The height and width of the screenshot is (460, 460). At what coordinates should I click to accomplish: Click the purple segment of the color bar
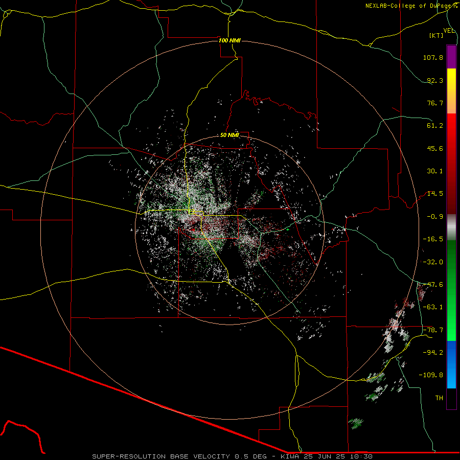click(451, 57)
